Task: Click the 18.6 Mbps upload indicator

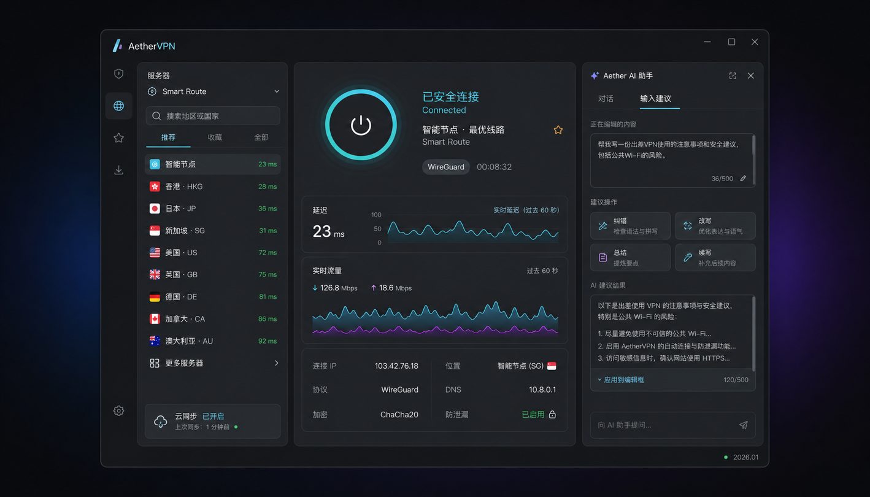Action: point(391,288)
